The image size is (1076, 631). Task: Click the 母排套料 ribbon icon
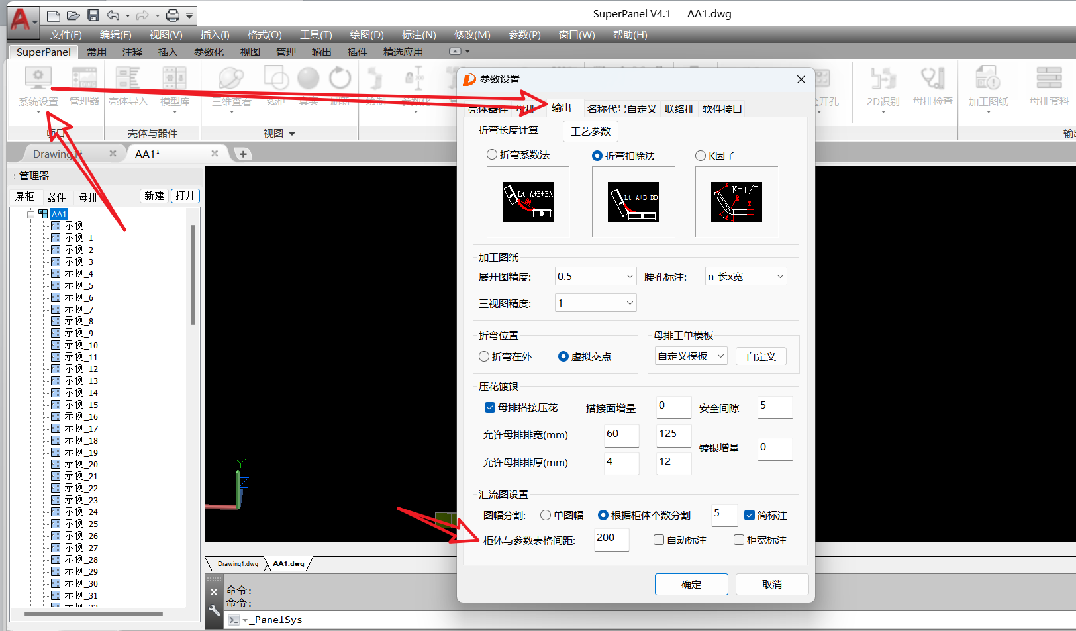[1049, 78]
